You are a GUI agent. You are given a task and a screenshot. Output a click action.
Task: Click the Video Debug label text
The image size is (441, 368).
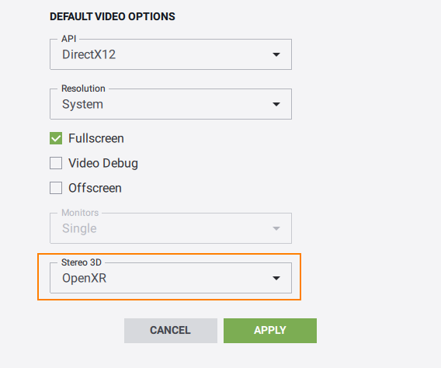click(103, 163)
